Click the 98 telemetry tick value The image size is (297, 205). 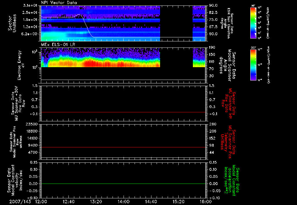point(211,145)
